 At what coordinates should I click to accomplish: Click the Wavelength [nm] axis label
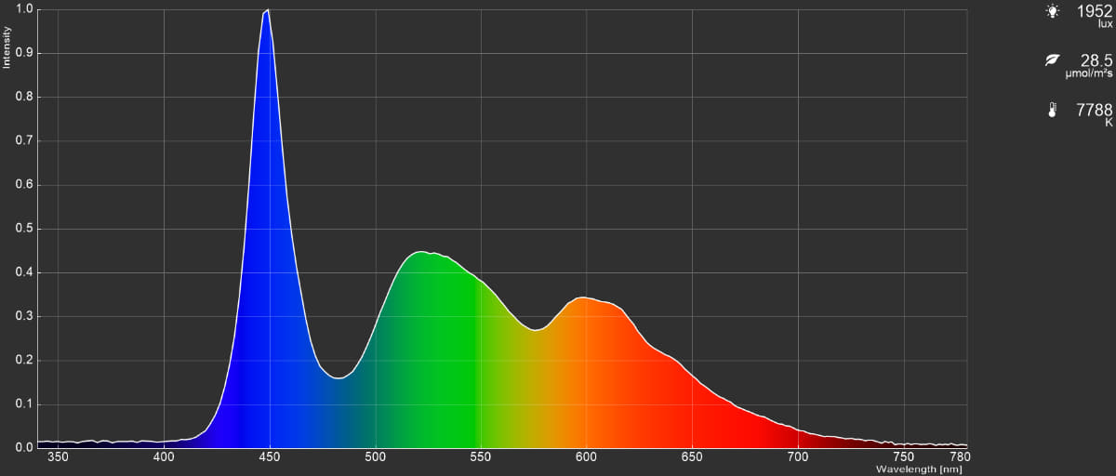[918, 469]
